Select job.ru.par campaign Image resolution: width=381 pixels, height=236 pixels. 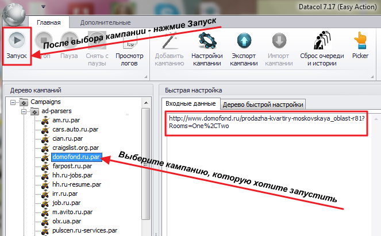point(66,203)
